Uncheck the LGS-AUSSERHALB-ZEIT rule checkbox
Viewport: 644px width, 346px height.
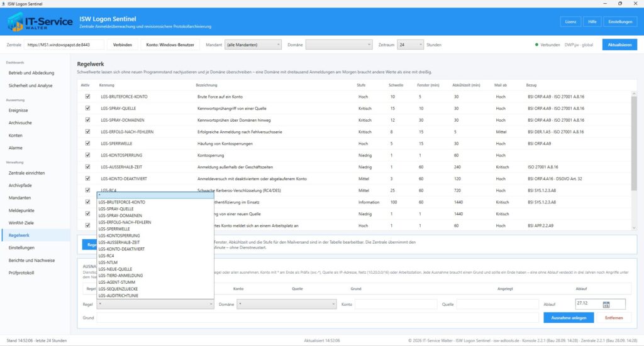pos(87,167)
